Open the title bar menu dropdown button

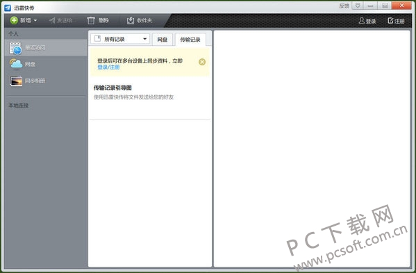pyautogui.click(x=358, y=6)
